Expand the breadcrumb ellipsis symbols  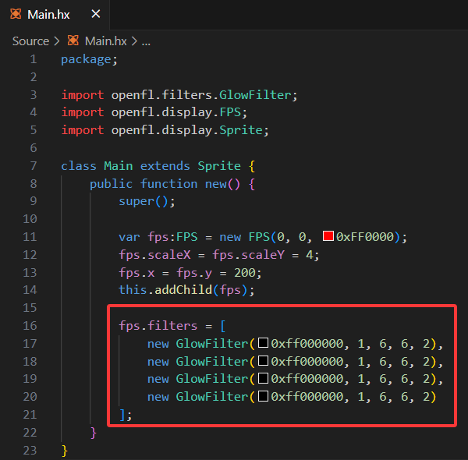(x=146, y=42)
